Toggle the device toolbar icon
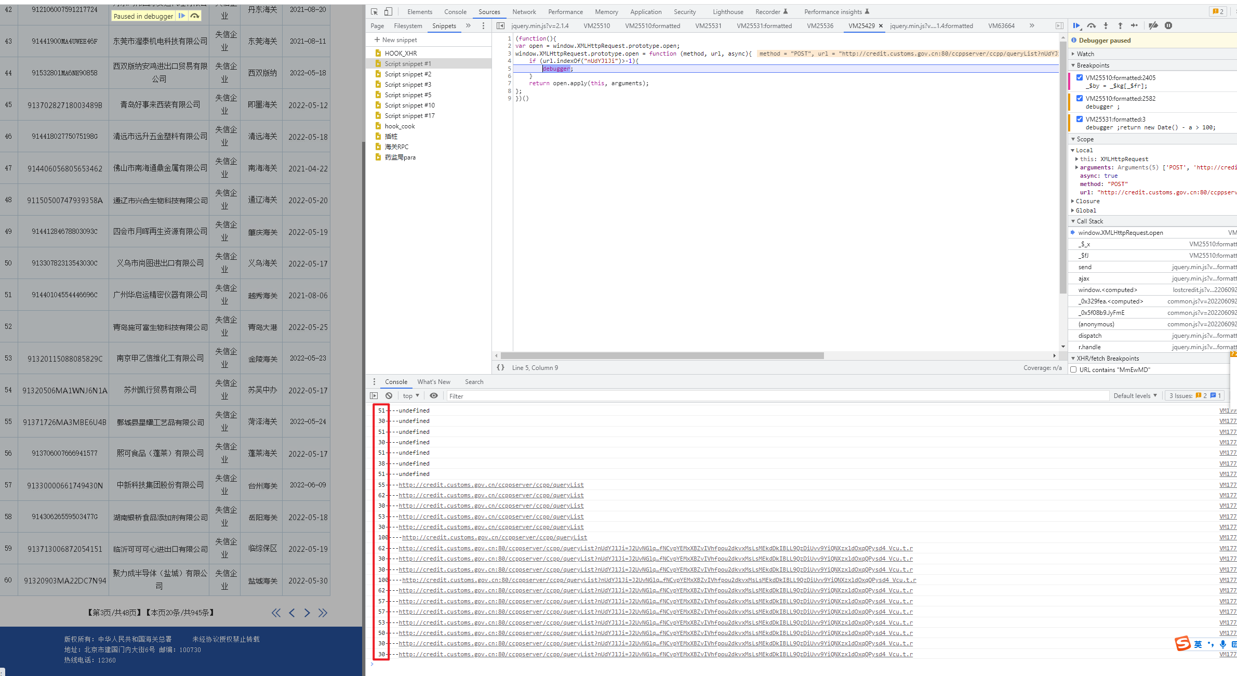This screenshot has width=1237, height=676. [388, 11]
